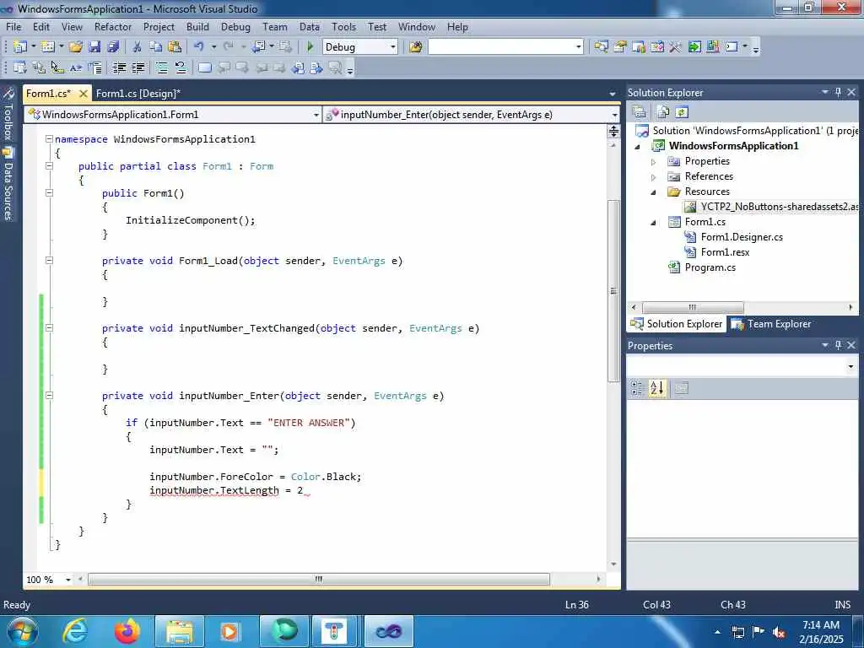Collapse the Resources folder in Solution Explorer

(654, 192)
